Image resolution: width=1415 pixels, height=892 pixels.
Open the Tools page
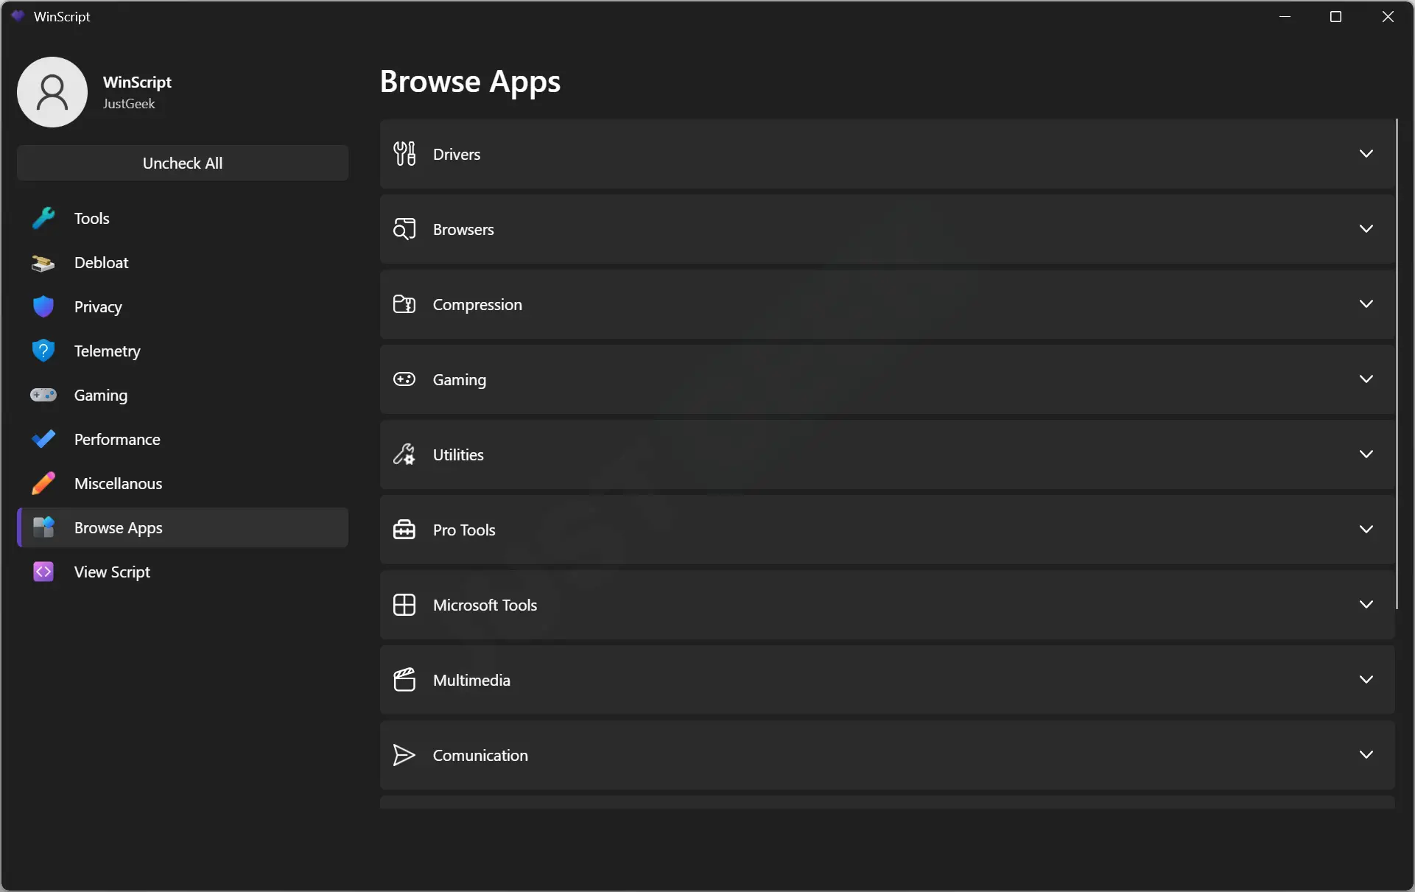[x=183, y=218]
